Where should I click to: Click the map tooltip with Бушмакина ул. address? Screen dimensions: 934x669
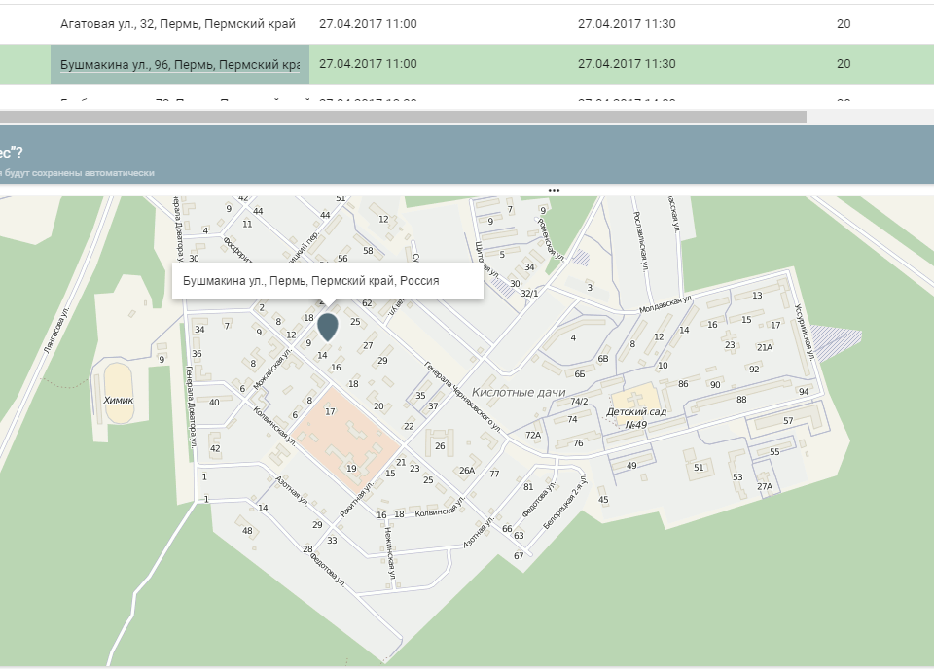(x=327, y=280)
